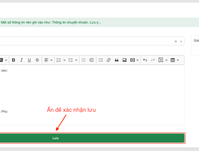This screenshot has width=199, height=151.
Task: Open the insert media dropdown
Action: tap(135, 60)
